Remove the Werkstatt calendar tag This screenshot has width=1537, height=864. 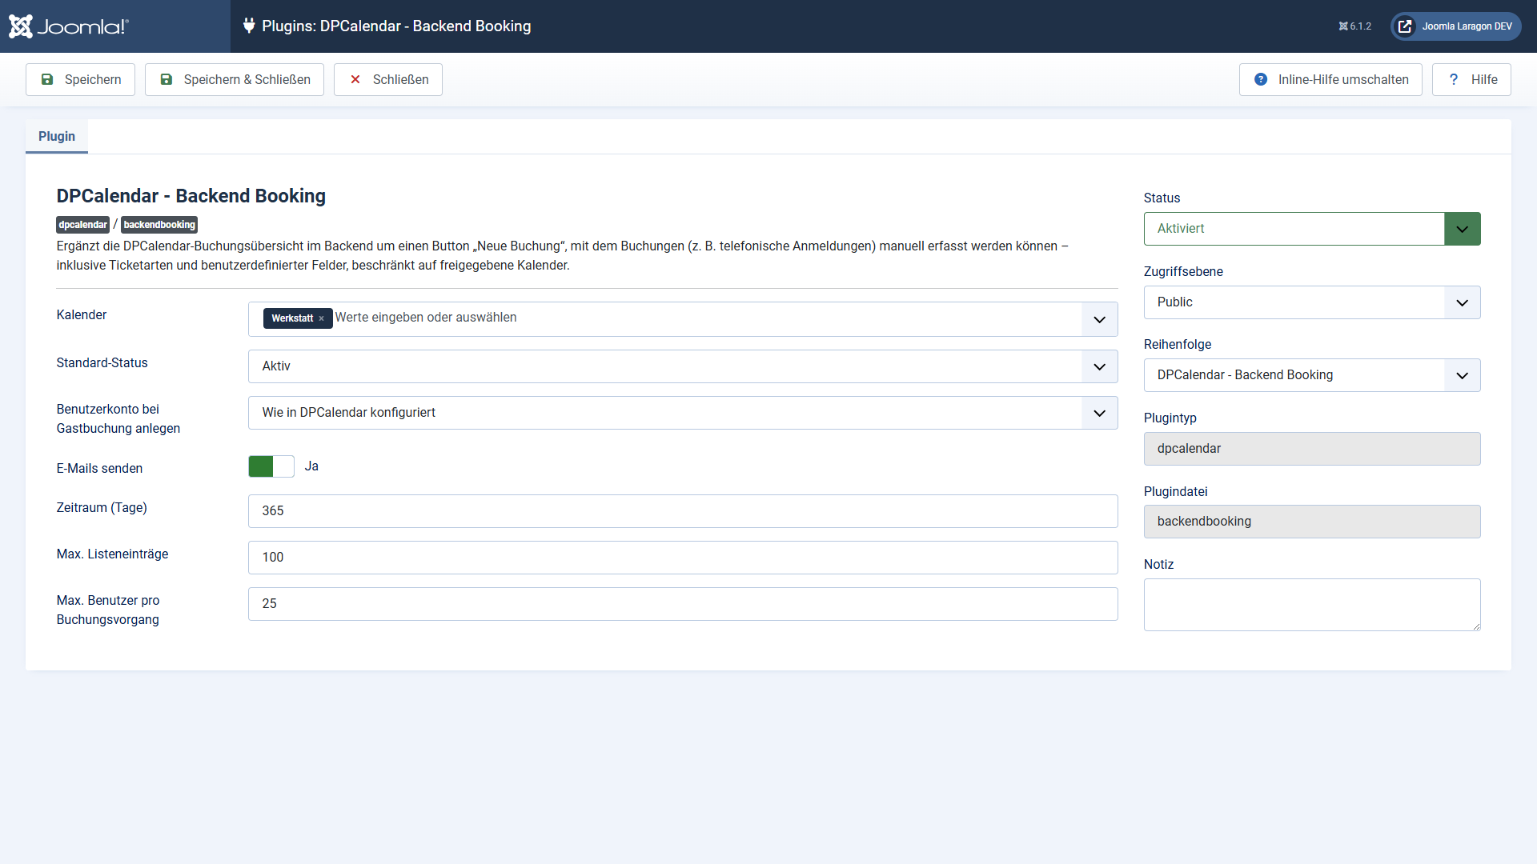(x=321, y=318)
